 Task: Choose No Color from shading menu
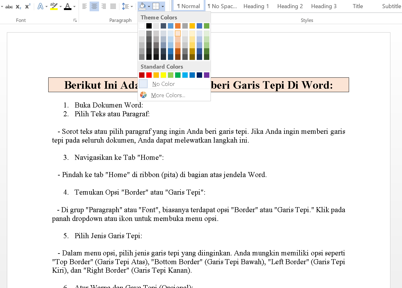163,84
